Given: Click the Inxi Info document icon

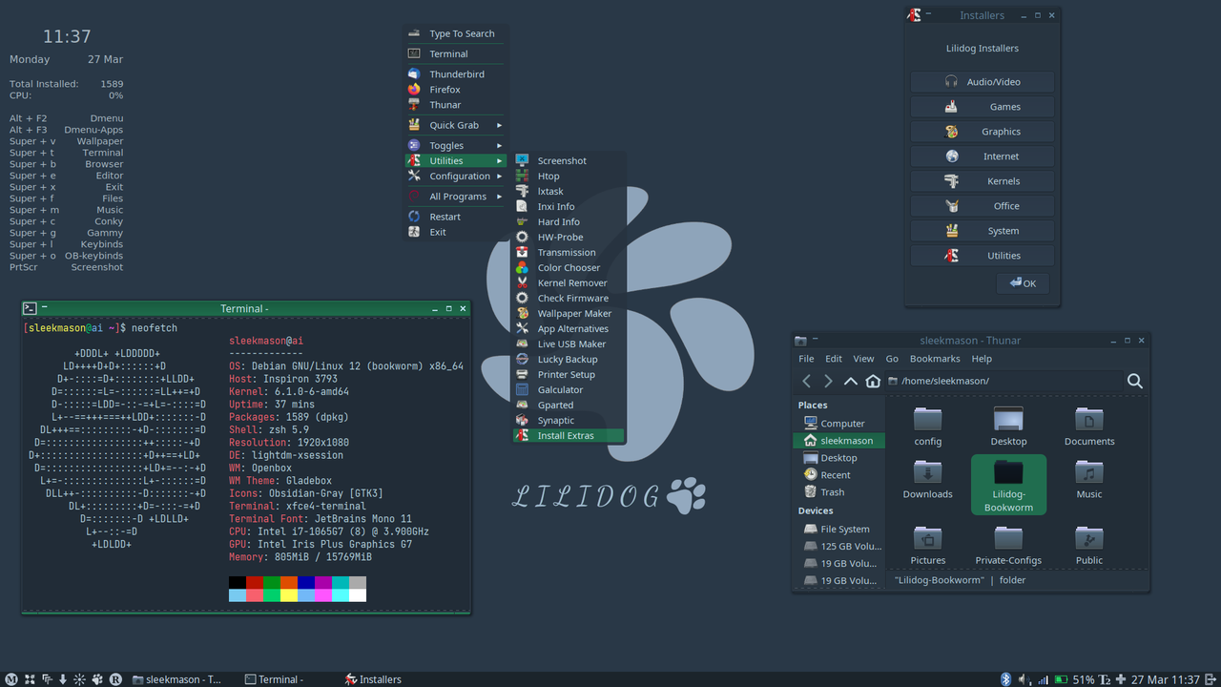Looking at the screenshot, I should 522,206.
